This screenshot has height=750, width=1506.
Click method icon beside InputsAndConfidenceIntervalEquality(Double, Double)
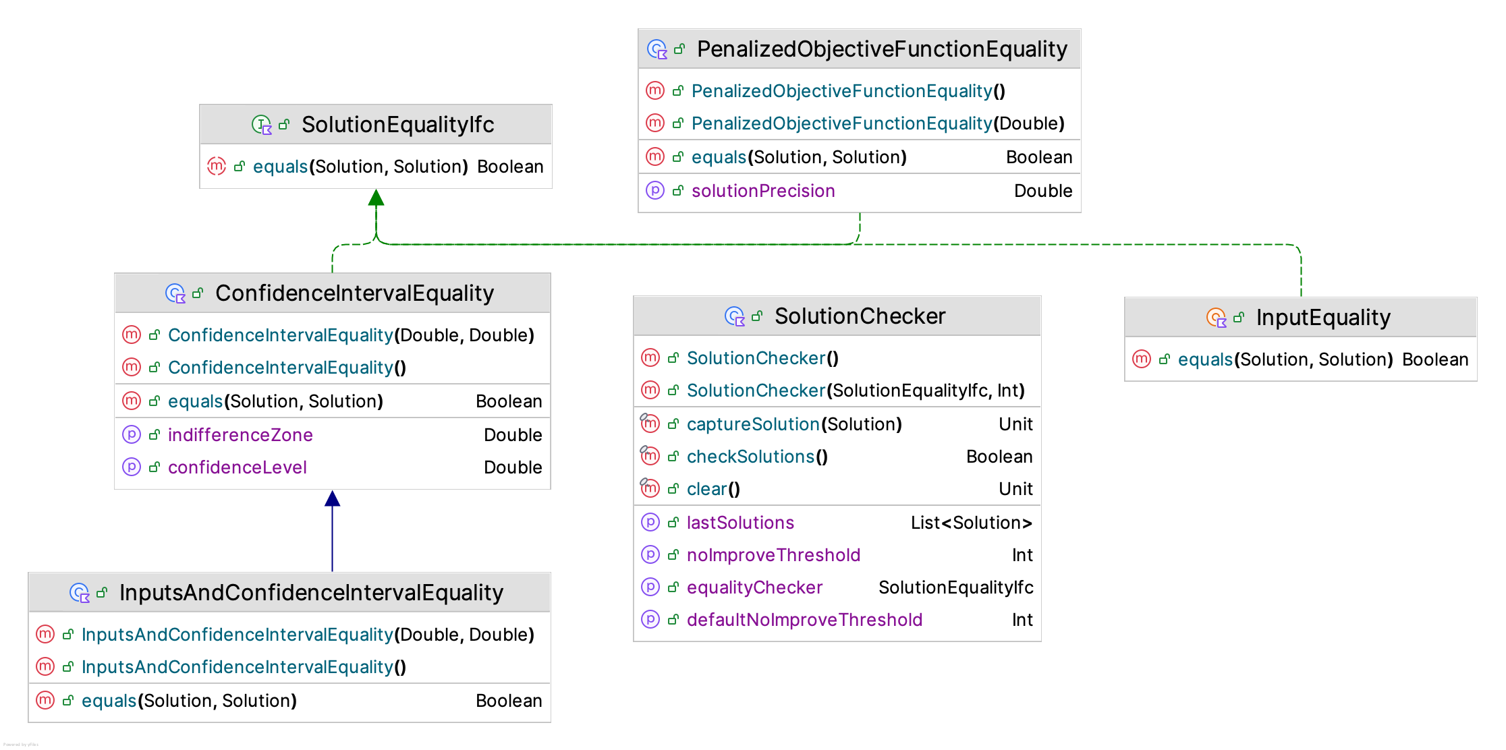click(x=45, y=634)
